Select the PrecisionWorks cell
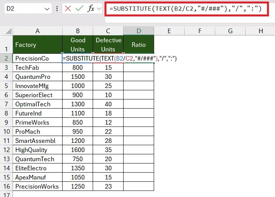This screenshot has width=275, height=197. 37,186
